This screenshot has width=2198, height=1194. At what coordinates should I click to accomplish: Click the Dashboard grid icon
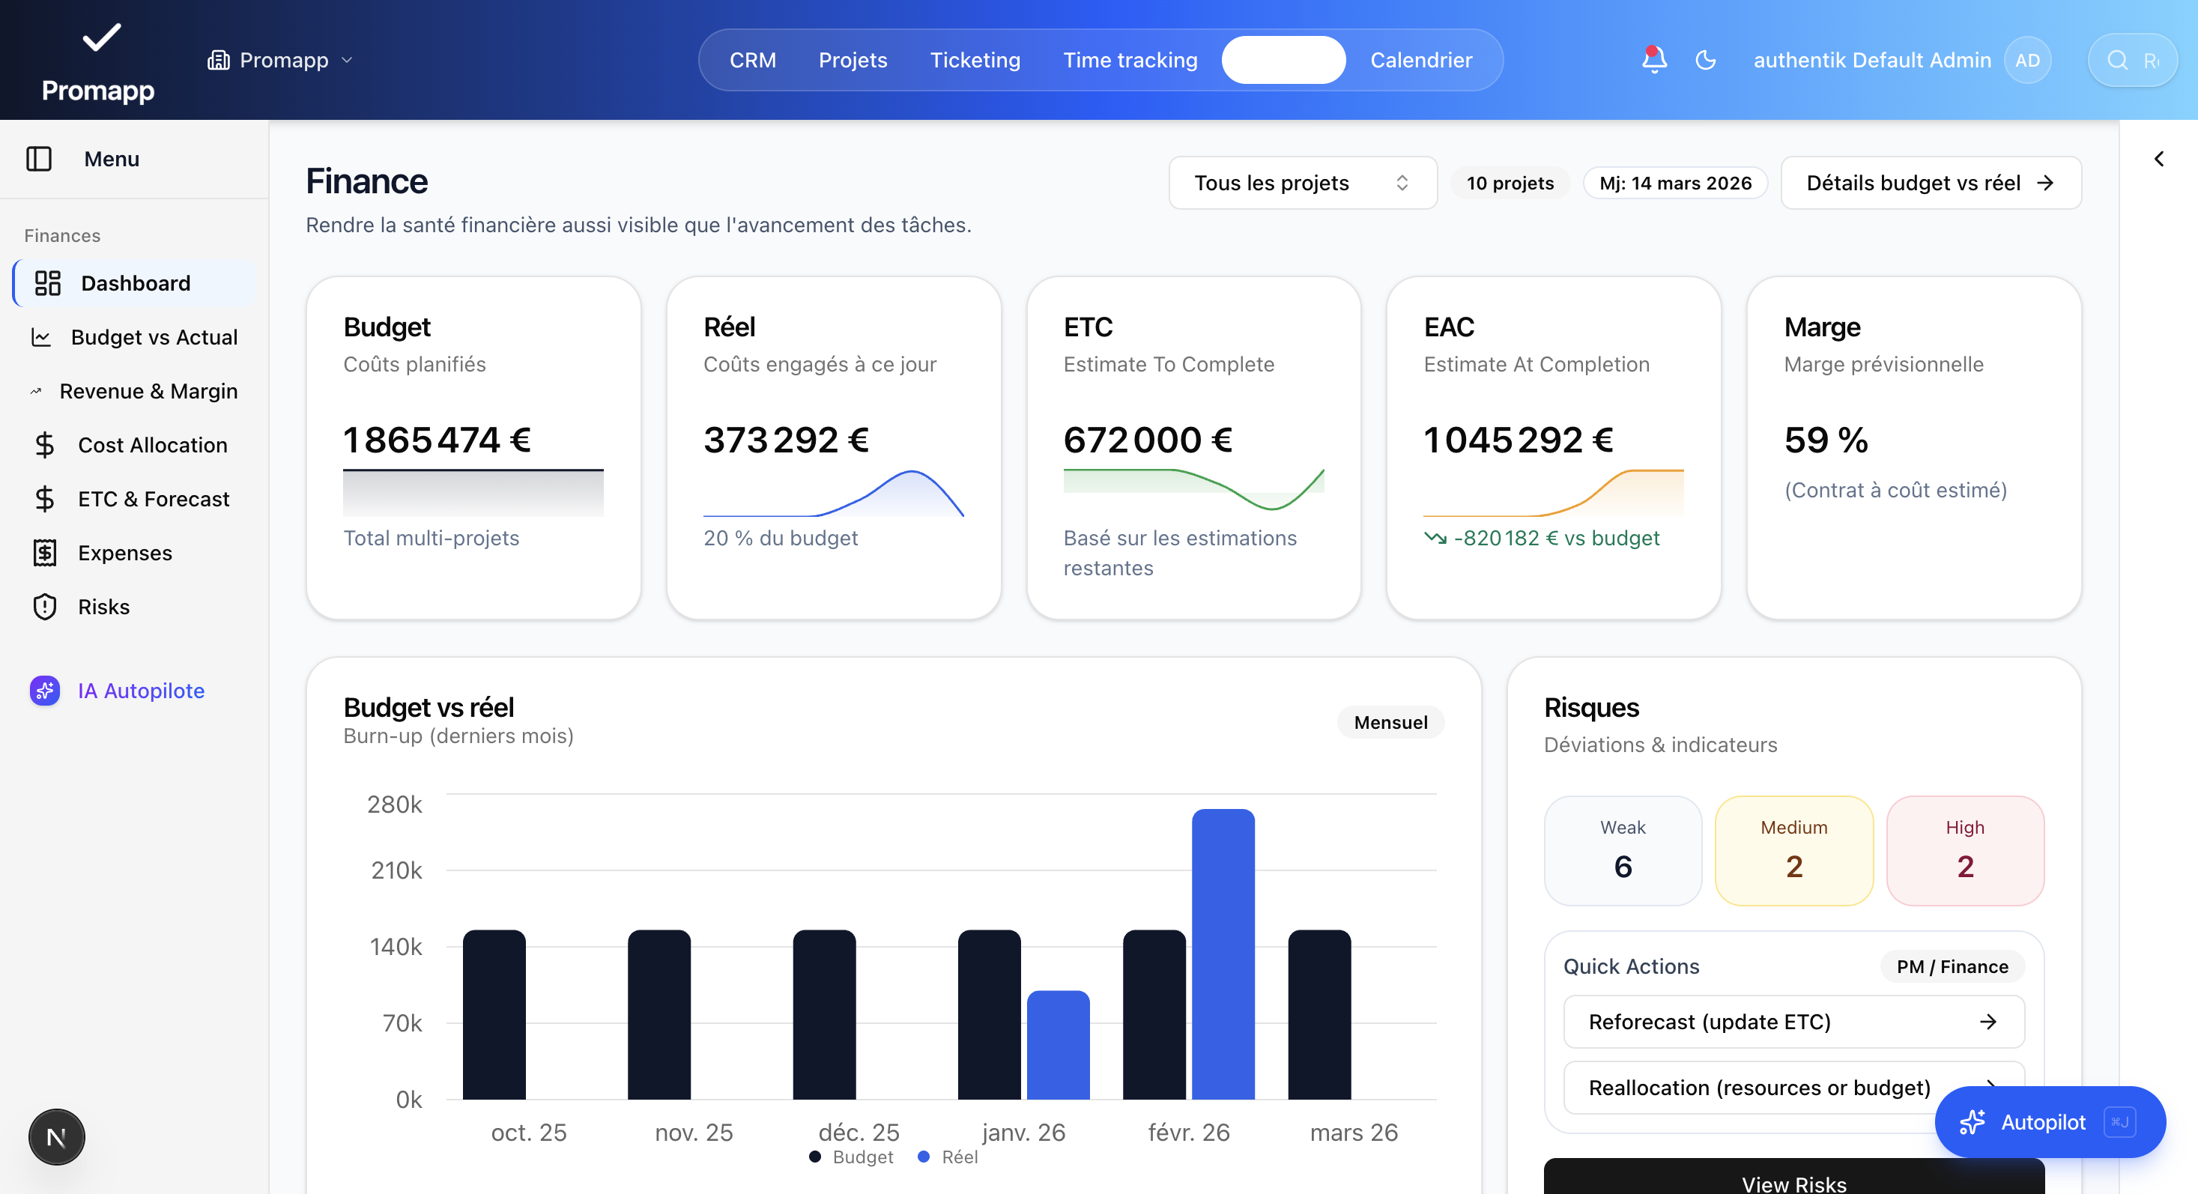point(48,283)
